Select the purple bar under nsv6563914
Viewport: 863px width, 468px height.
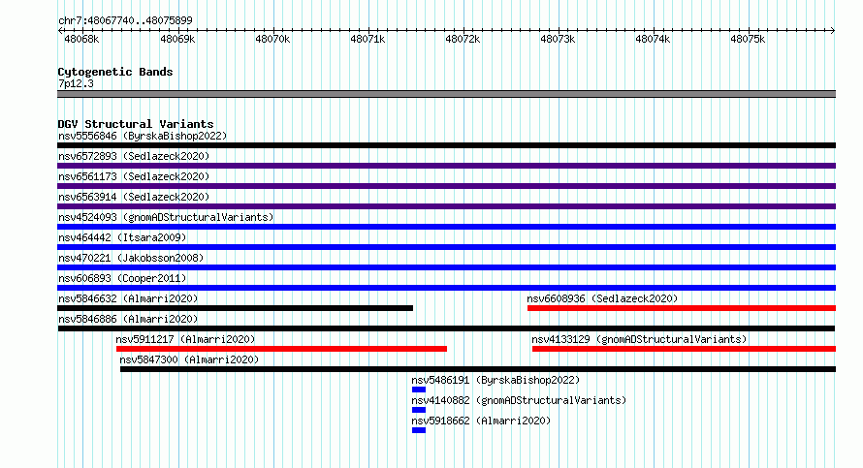[446, 206]
